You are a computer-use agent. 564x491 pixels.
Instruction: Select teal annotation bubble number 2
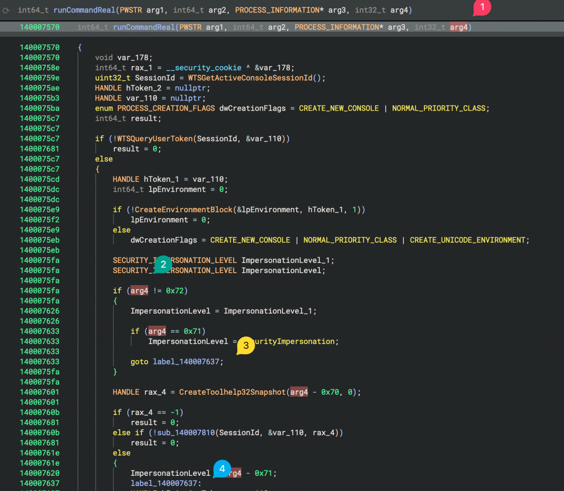(x=163, y=265)
